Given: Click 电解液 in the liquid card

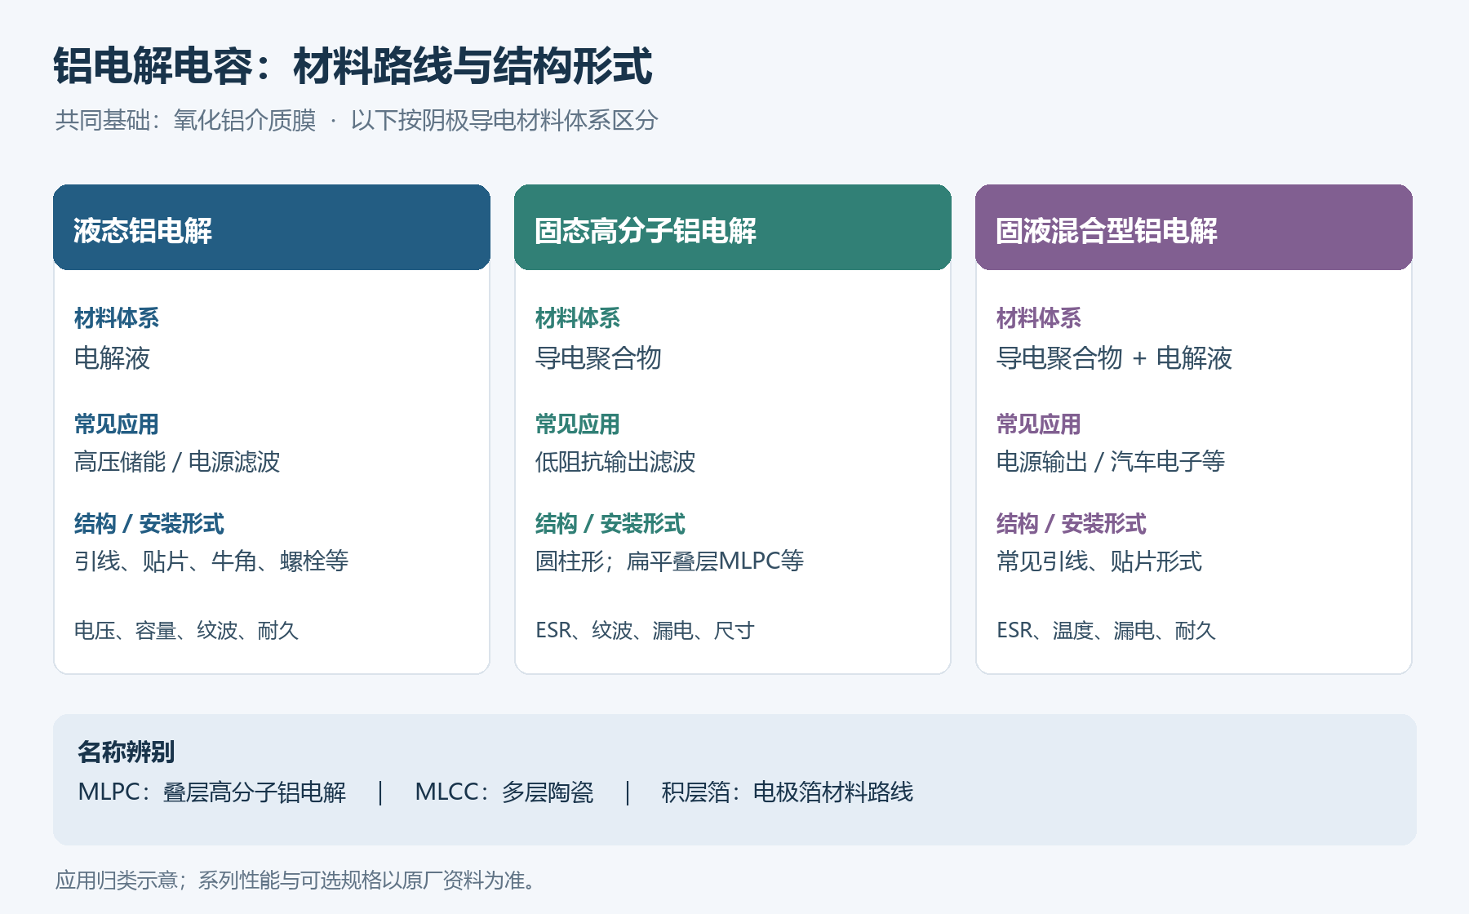Looking at the screenshot, I should tap(113, 358).
